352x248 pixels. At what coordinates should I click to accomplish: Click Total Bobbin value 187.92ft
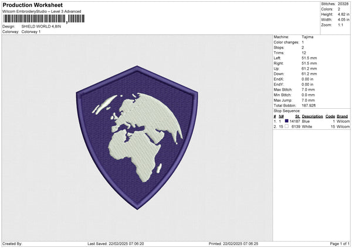point(309,105)
